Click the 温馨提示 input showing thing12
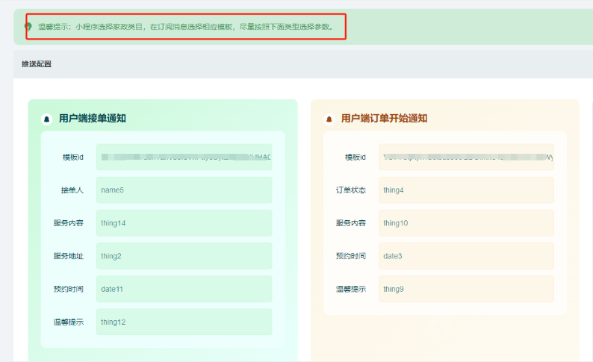593x362 pixels. [x=184, y=322]
